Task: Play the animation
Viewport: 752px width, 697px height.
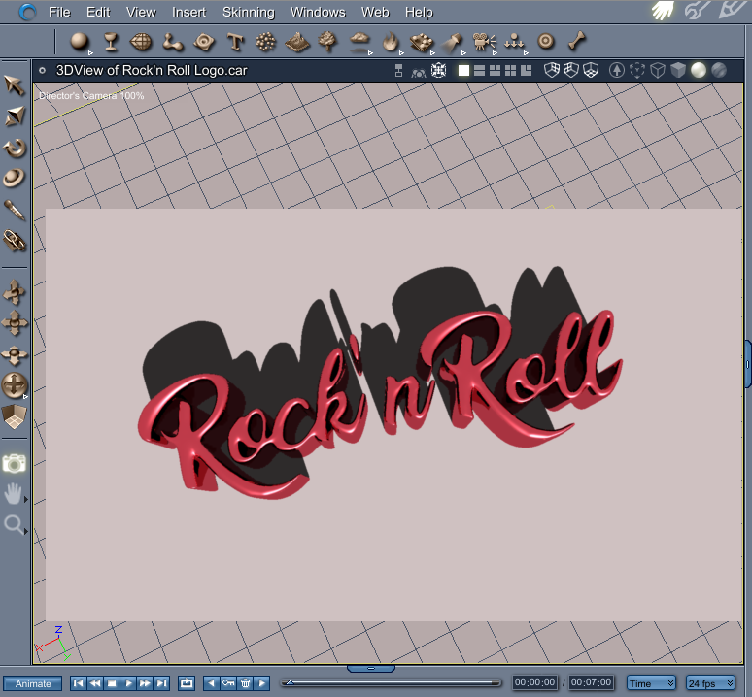Action: [x=128, y=683]
